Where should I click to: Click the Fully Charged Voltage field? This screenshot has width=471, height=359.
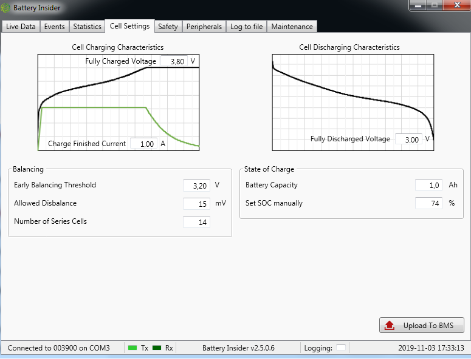pyautogui.click(x=173, y=61)
